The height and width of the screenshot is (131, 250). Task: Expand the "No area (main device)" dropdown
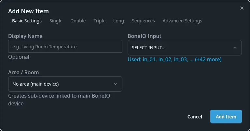65,84
